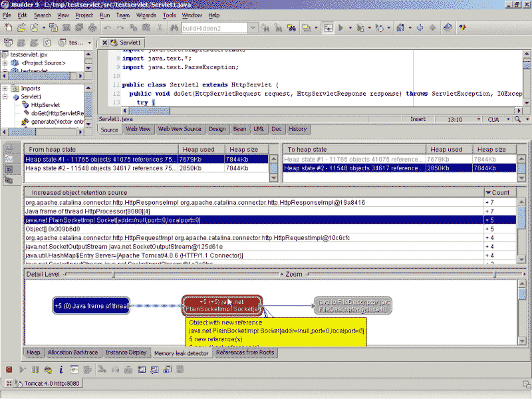Click the help icon in top toolbar

click(462, 28)
